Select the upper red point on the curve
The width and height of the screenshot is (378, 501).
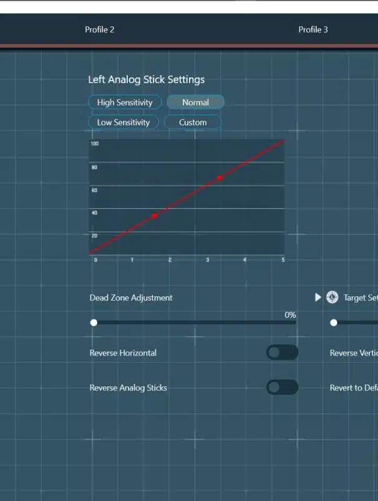click(x=220, y=178)
